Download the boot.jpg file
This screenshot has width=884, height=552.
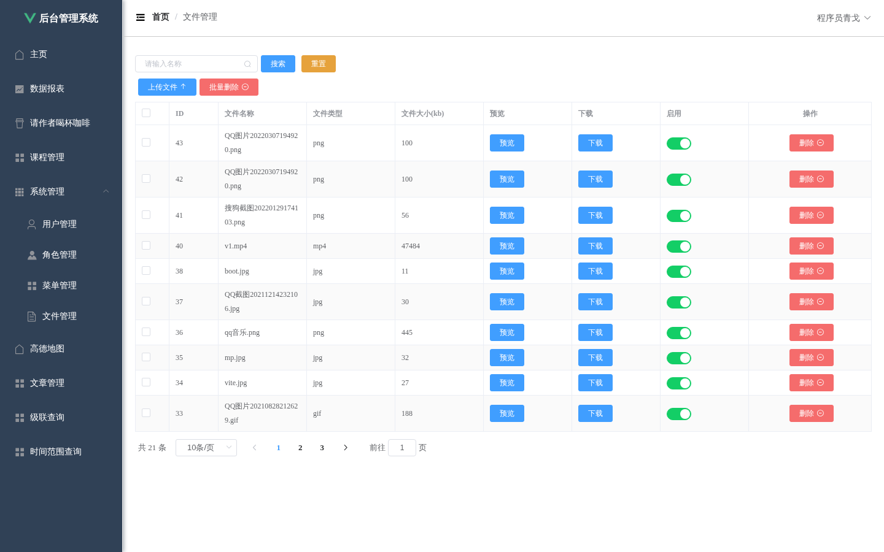tap(595, 271)
